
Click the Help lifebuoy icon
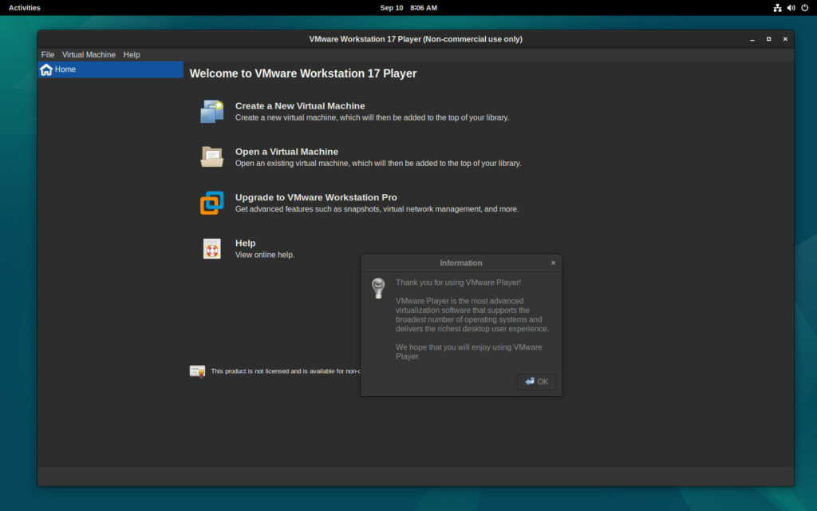[x=212, y=249]
